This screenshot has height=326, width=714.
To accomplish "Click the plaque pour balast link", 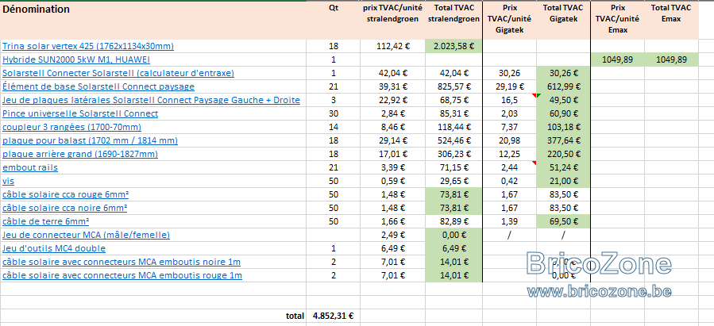I will coord(91,140).
